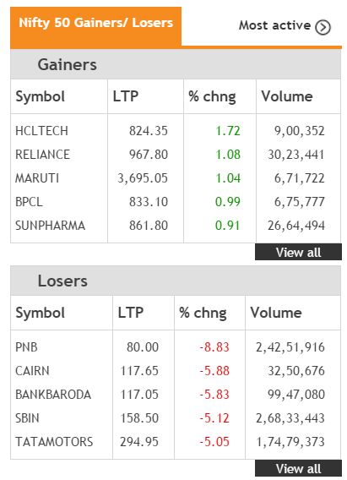Select the CAIRN symbol
This screenshot has width=347, height=480.
(32, 371)
